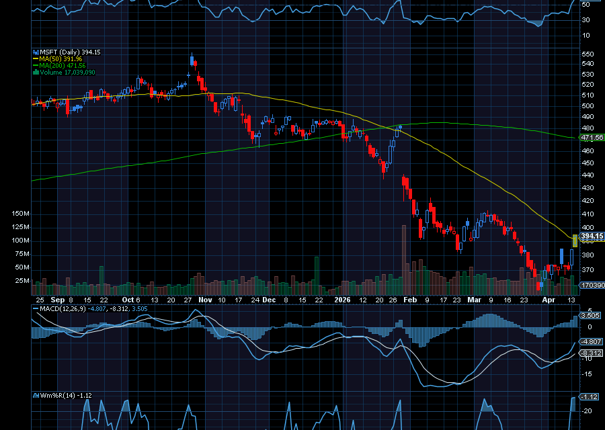The width and height of the screenshot is (605, 430).
Task: Click the Wm%R indicator legend icon
Action: point(36,395)
